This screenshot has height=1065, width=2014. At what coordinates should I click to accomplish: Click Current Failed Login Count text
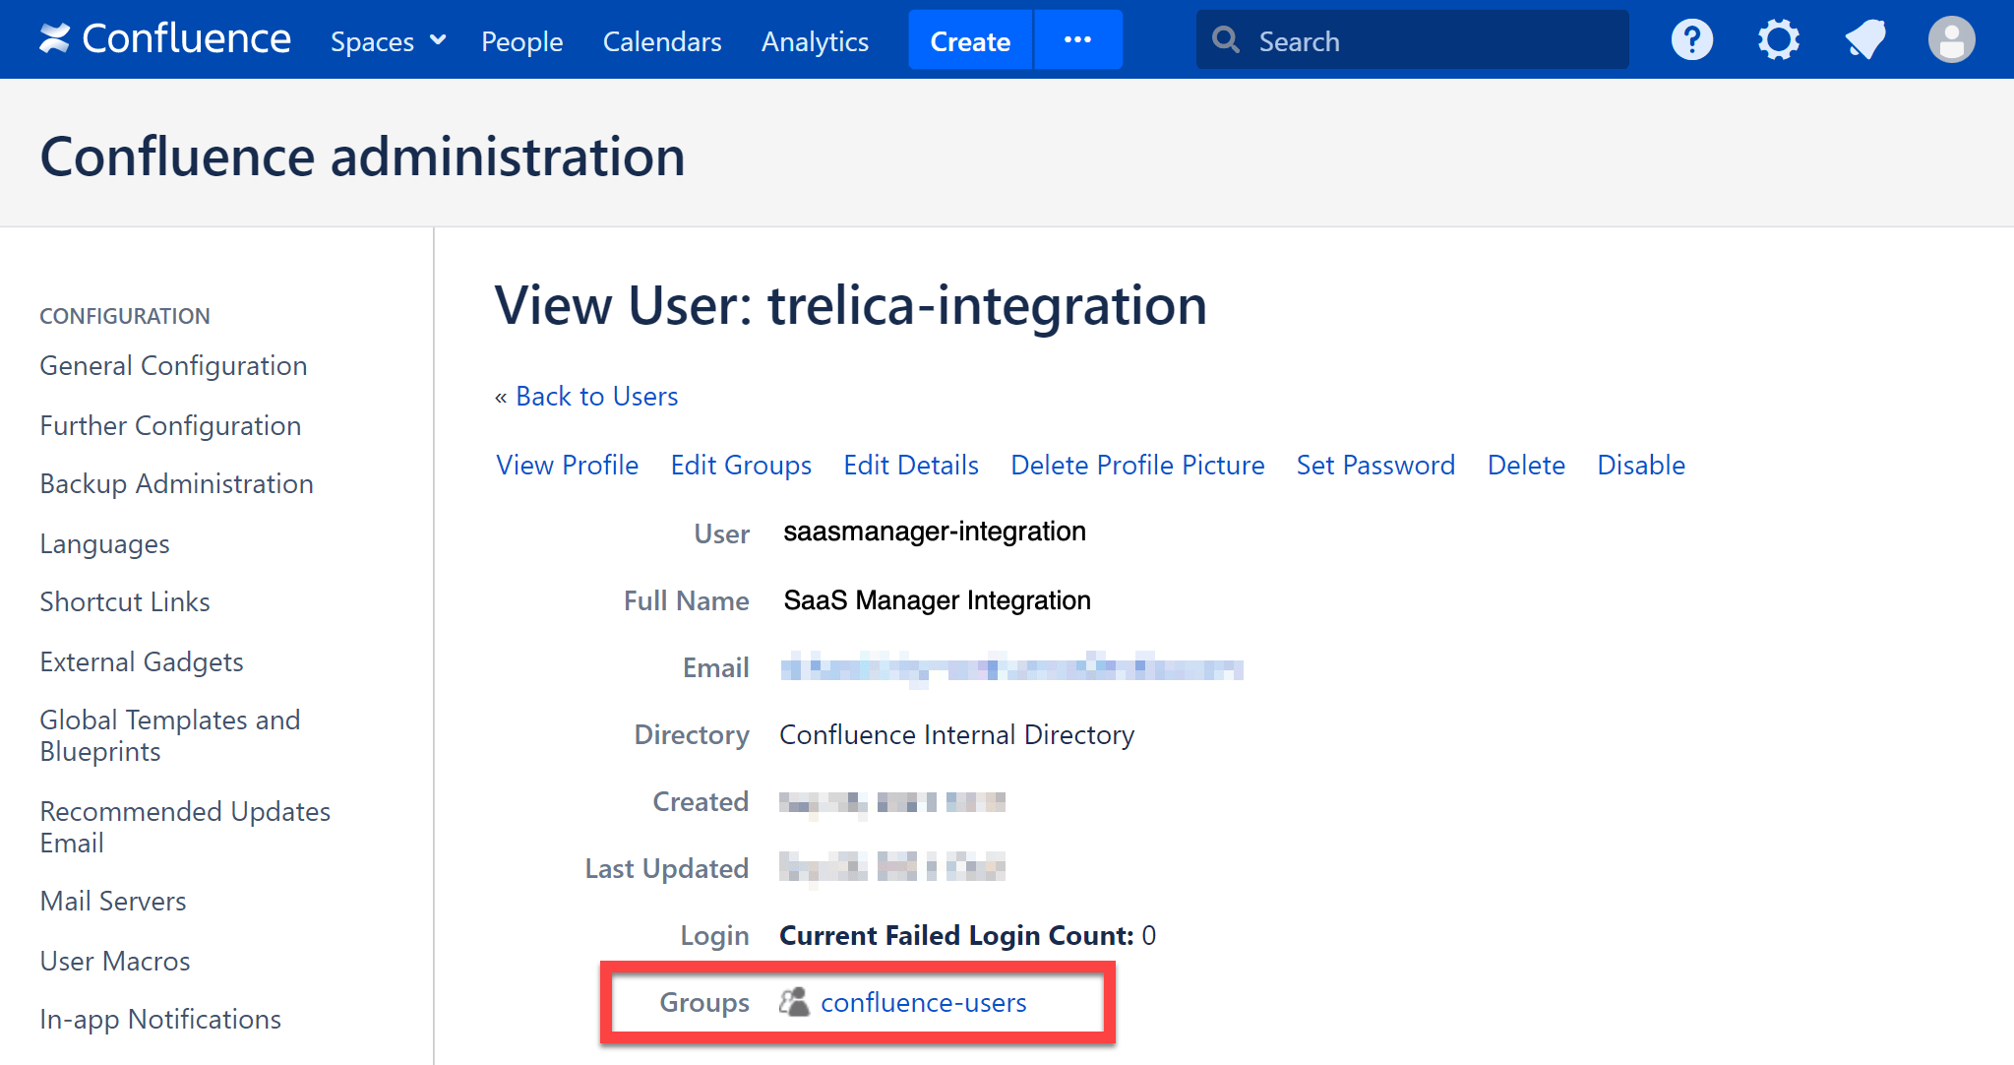956,935
